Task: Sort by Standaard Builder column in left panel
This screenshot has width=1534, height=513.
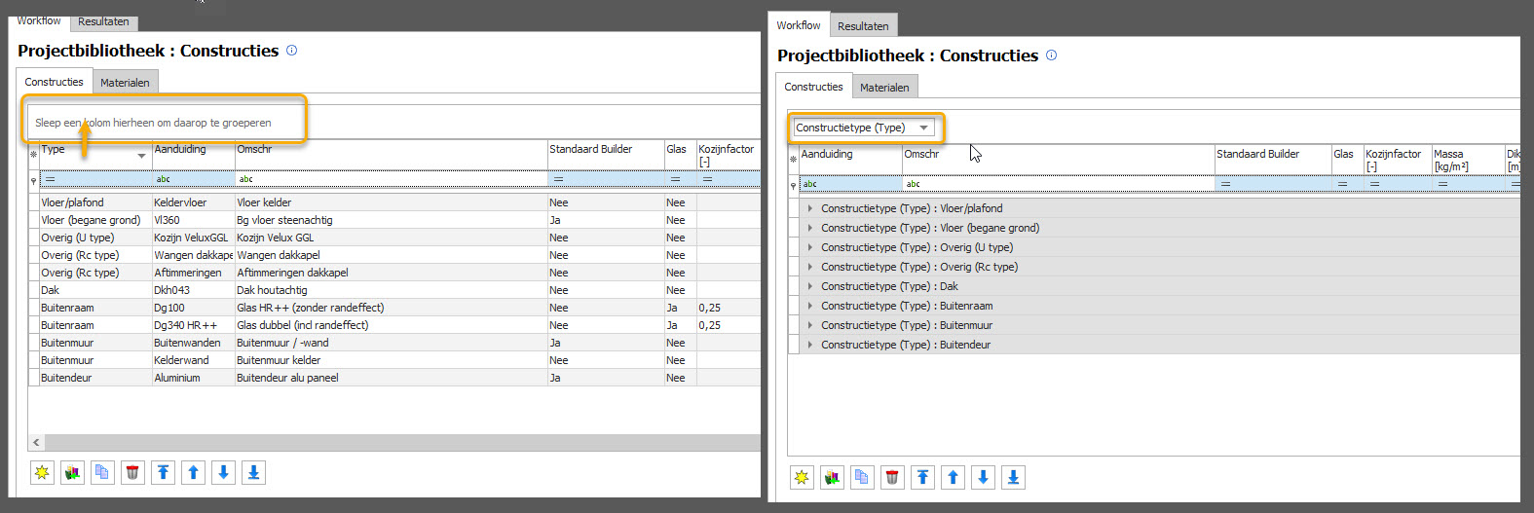Action: tap(591, 150)
